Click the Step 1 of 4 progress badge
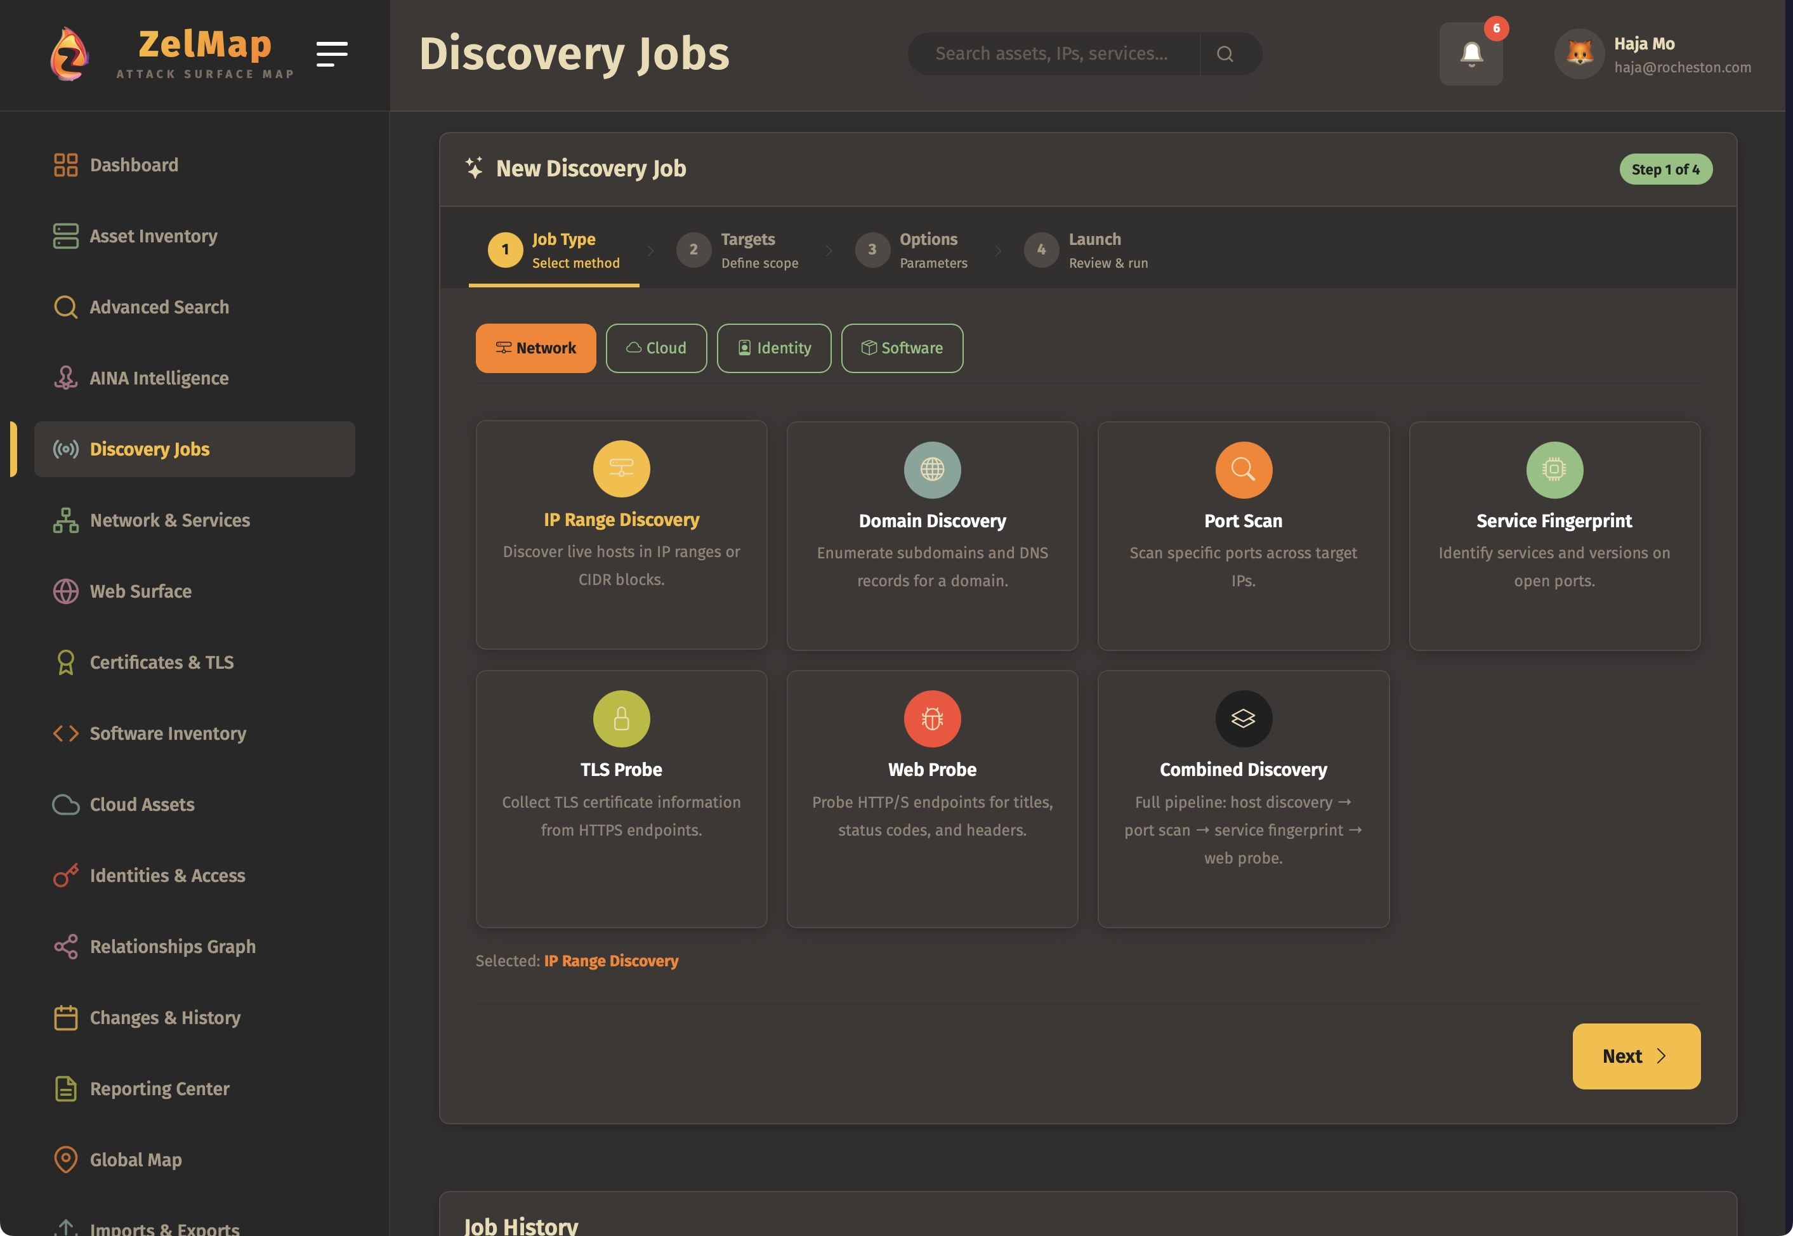 (1665, 169)
